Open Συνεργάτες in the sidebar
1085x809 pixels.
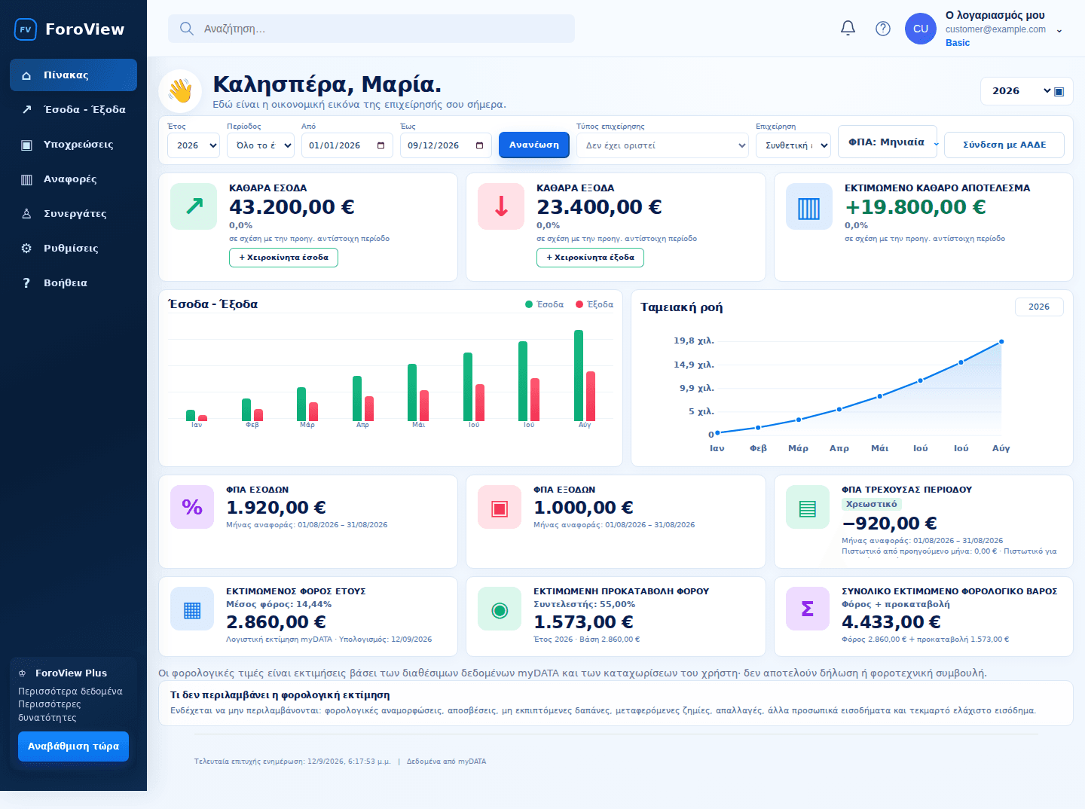pos(73,214)
